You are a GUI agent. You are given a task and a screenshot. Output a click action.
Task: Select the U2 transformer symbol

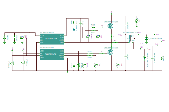(132, 38)
